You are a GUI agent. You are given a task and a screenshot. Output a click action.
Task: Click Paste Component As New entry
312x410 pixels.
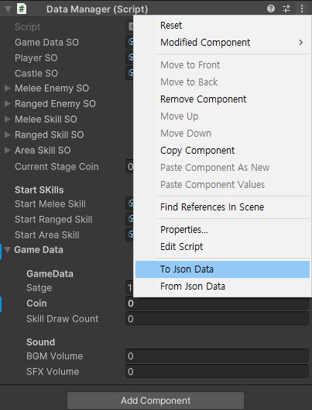pyautogui.click(x=222, y=168)
